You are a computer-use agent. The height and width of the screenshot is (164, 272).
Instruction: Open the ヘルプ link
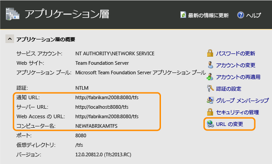[x=253, y=15]
